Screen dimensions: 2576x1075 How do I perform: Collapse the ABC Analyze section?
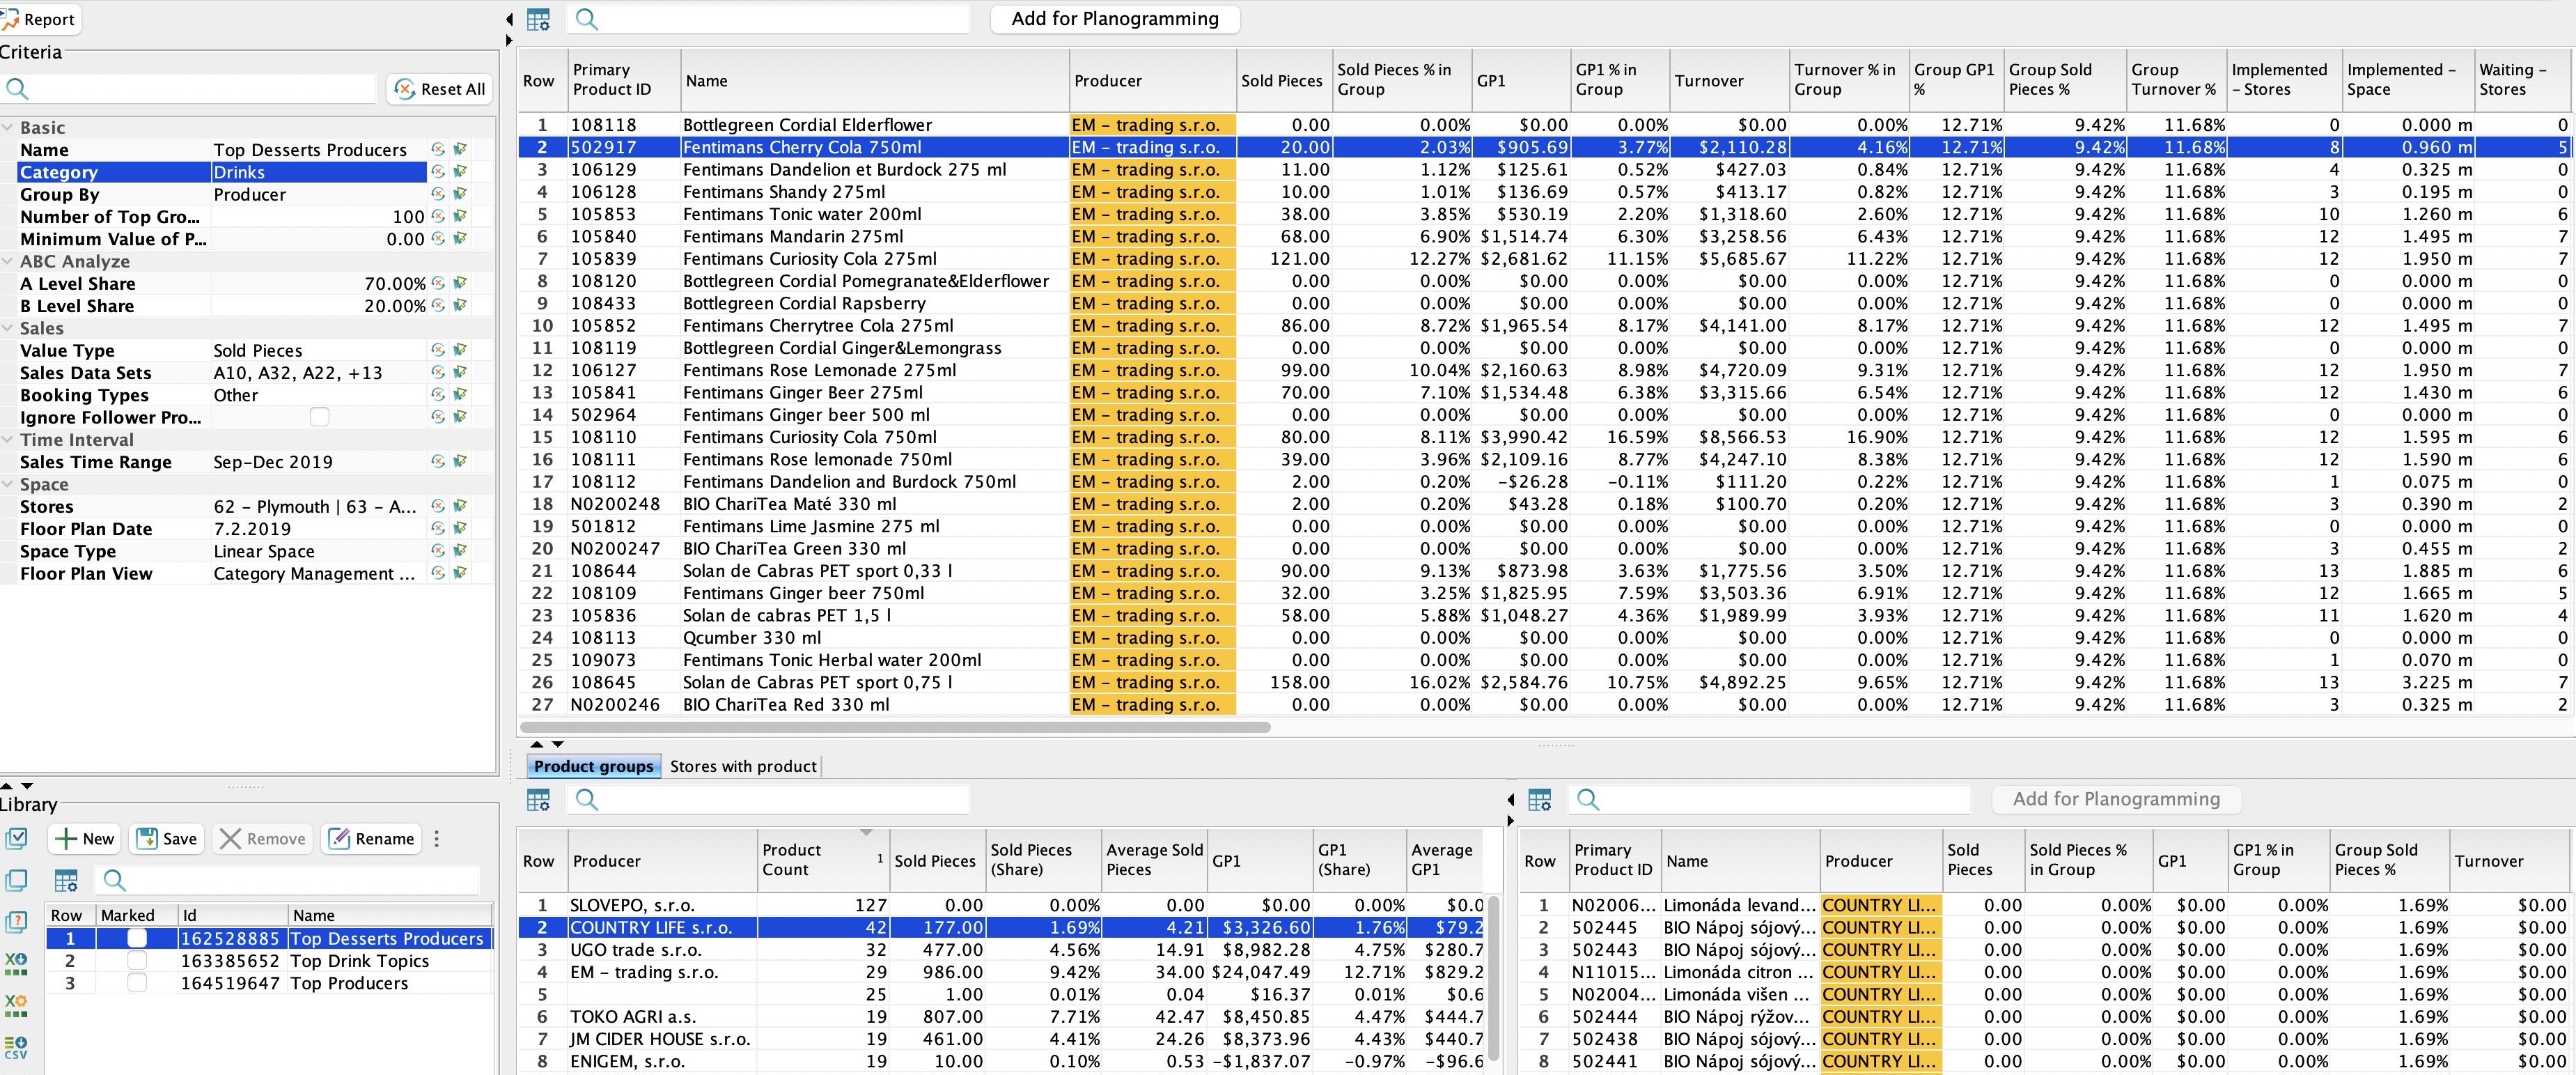(8, 261)
